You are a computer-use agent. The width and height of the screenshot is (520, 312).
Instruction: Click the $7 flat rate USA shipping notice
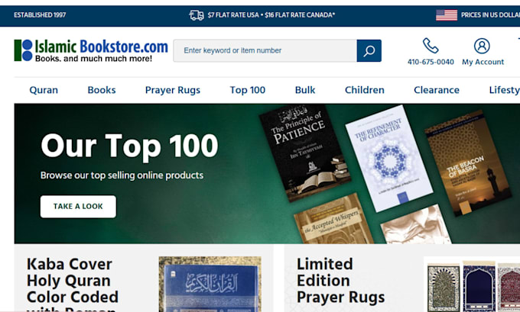tap(271, 15)
